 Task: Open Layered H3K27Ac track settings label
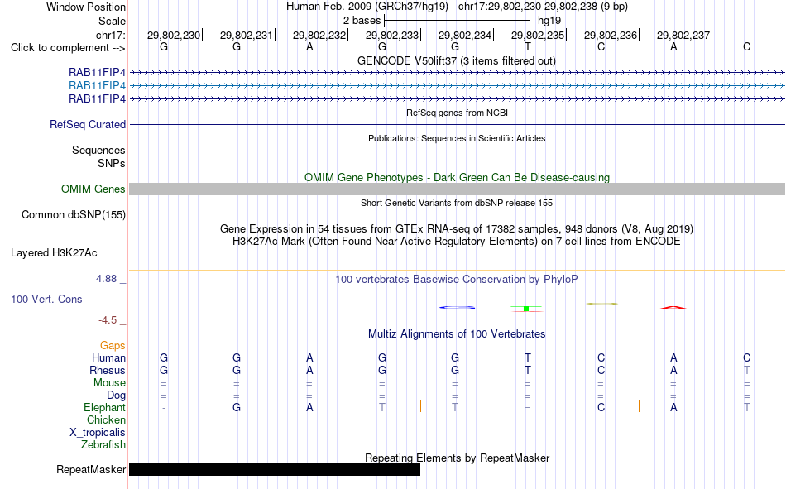pos(54,253)
